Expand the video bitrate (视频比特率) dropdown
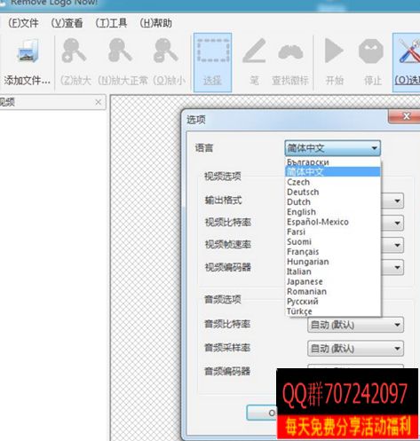Viewport: 420px width, 441px height. 397,223
